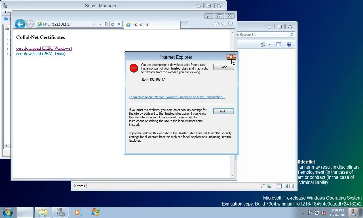Open a new blank tab
363x218 pixels.
pyautogui.click(x=184, y=25)
